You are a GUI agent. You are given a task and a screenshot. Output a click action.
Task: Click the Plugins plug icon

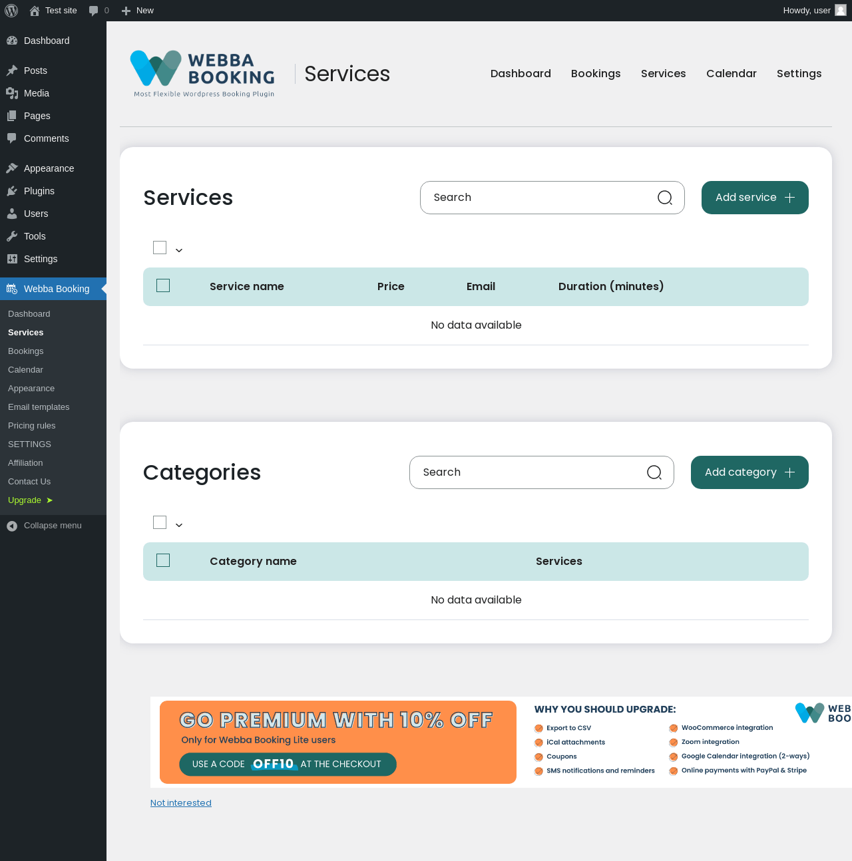pos(12,191)
